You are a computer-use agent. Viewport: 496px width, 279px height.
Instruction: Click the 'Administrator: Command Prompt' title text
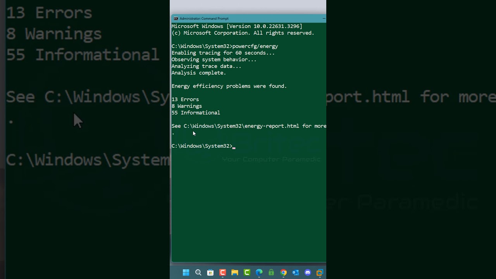click(x=204, y=18)
